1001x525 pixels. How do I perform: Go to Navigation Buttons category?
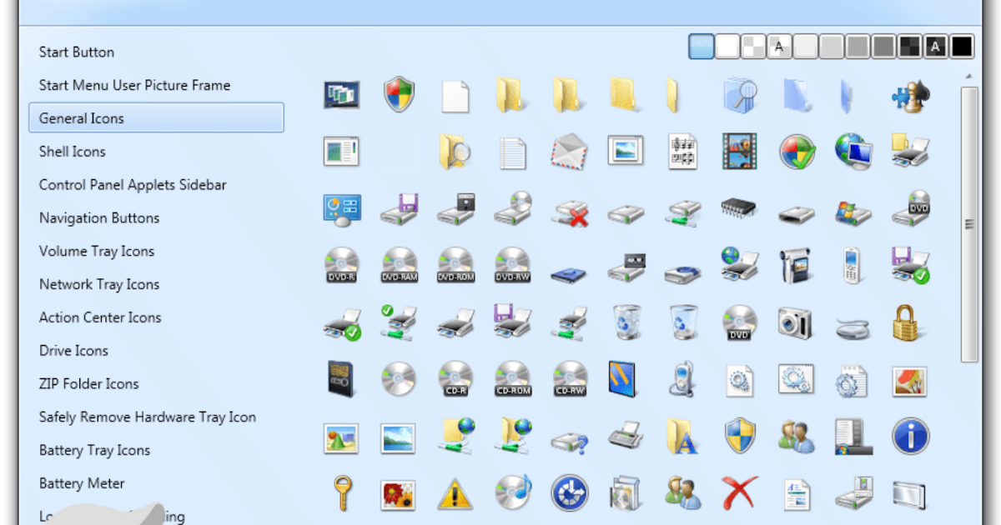tap(99, 217)
